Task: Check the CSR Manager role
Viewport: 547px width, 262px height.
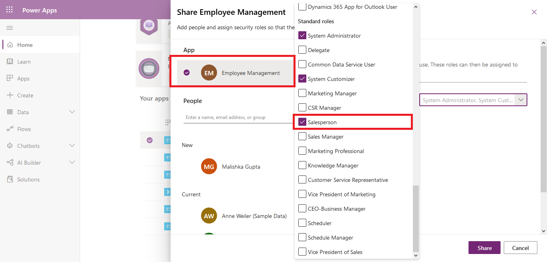Action: coord(302,107)
